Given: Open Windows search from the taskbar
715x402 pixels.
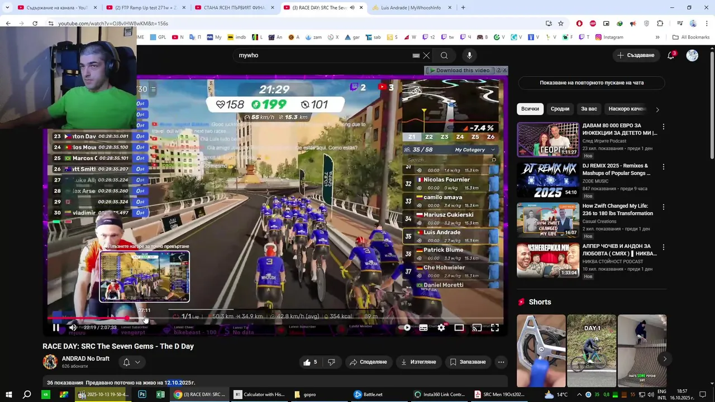Looking at the screenshot, I should (x=27, y=394).
